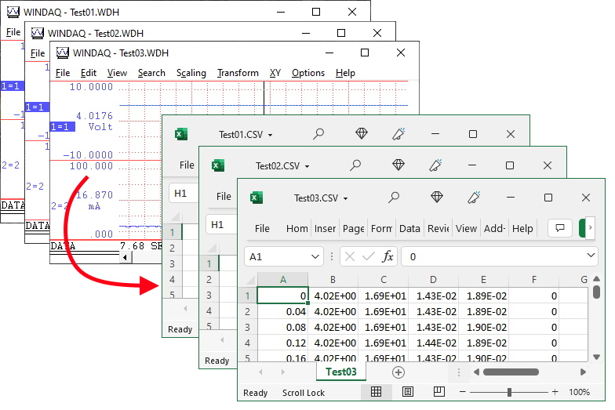The height and width of the screenshot is (410, 615).
Task: Click the zoom slider handle in Test03.CSV
Action: pyautogui.click(x=509, y=392)
